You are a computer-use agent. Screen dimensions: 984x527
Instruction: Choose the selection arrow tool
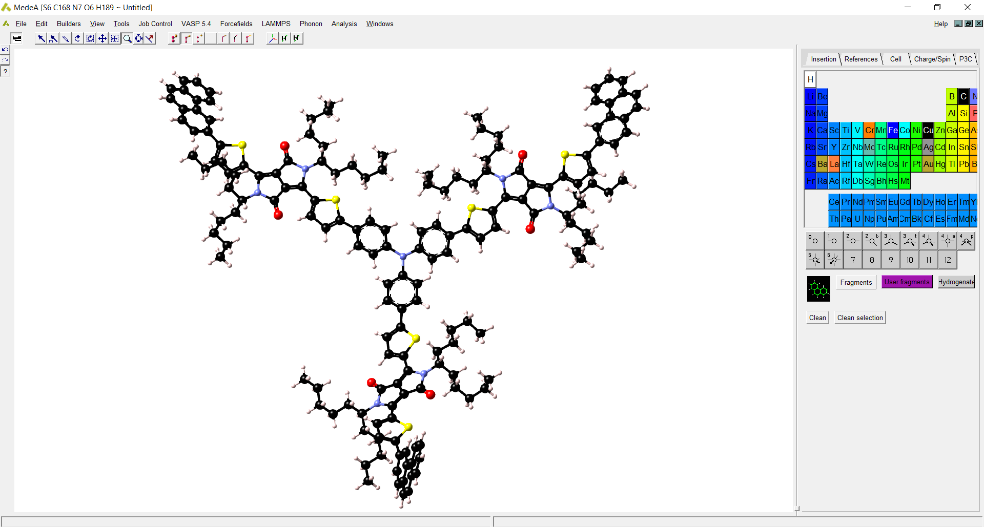(x=41, y=38)
